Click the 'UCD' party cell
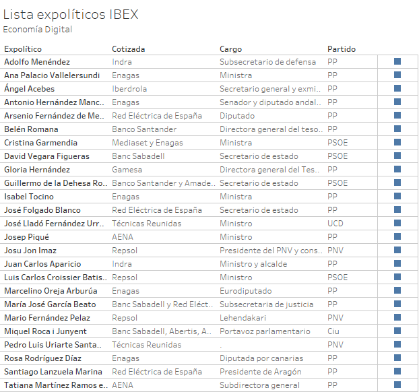419x392 pixels. tap(335, 224)
